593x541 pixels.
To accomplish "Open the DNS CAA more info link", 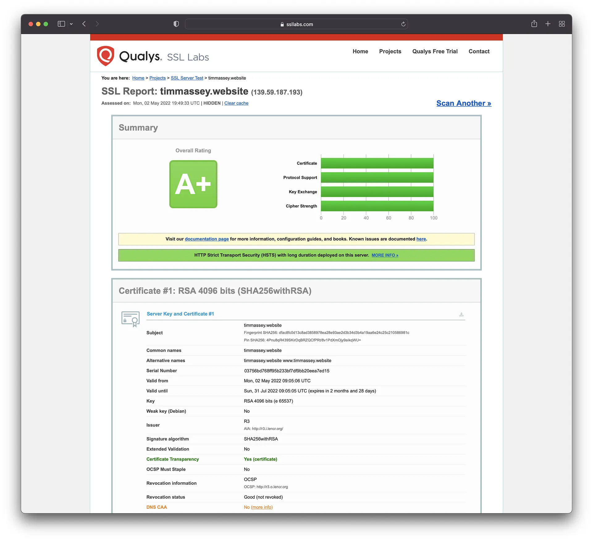I will (x=262, y=507).
